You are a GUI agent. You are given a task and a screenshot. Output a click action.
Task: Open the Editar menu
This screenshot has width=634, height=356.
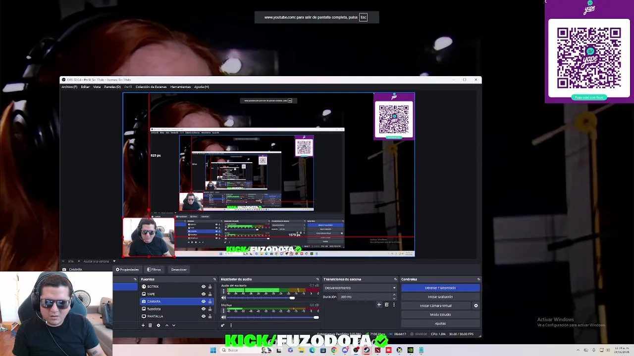pyautogui.click(x=85, y=87)
